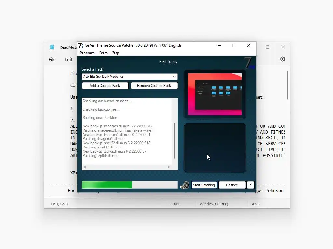Viewport: 333px width, 249px height.
Task: Open File menu in Notepad window
Action: point(52,60)
